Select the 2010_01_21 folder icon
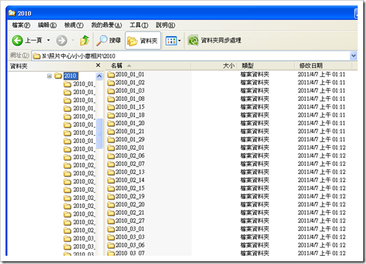Viewport: 366px width, 264px height. [x=111, y=131]
